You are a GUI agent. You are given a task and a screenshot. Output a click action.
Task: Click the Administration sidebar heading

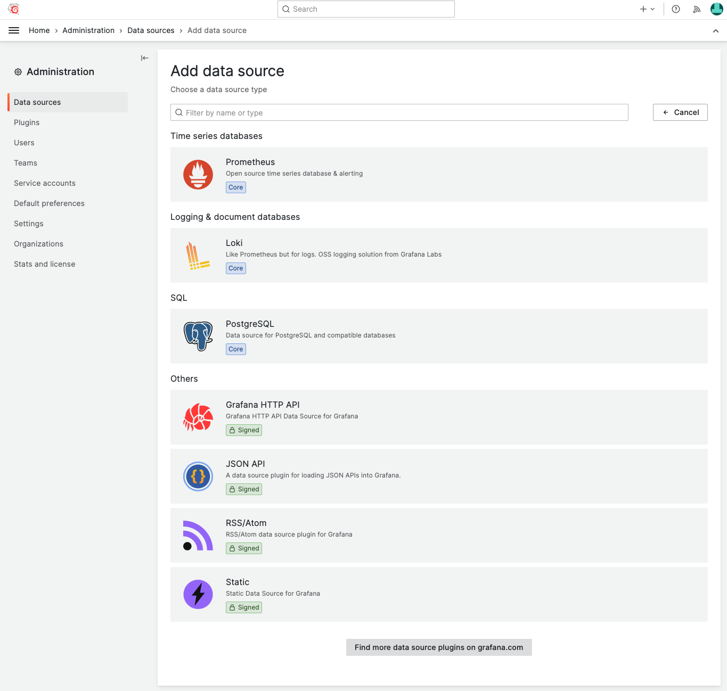tap(60, 72)
